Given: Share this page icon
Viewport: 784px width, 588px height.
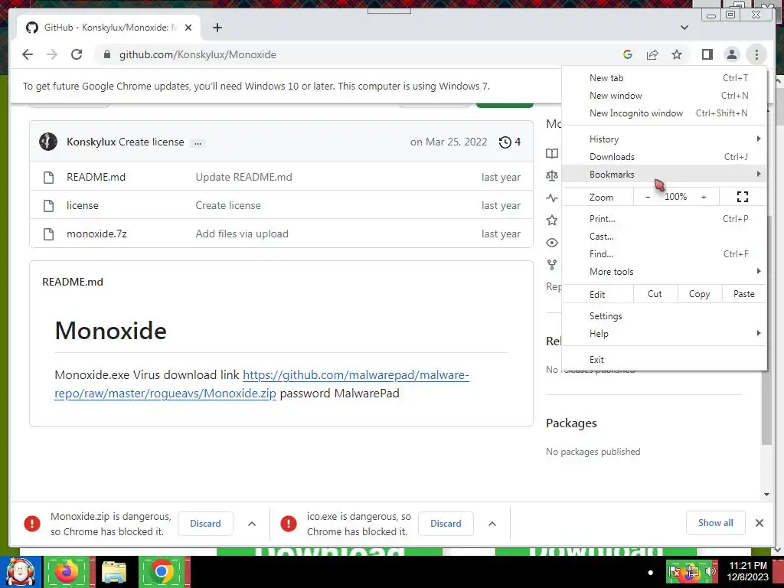Looking at the screenshot, I should (652, 54).
